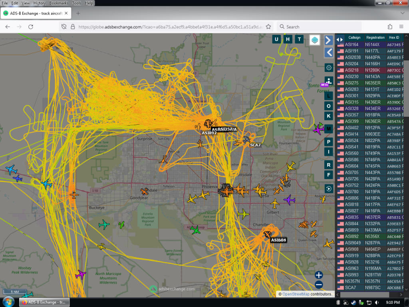The image size is (409, 307).
Task: Select the aircraft icon labeled ASI892
Action: [198, 127]
